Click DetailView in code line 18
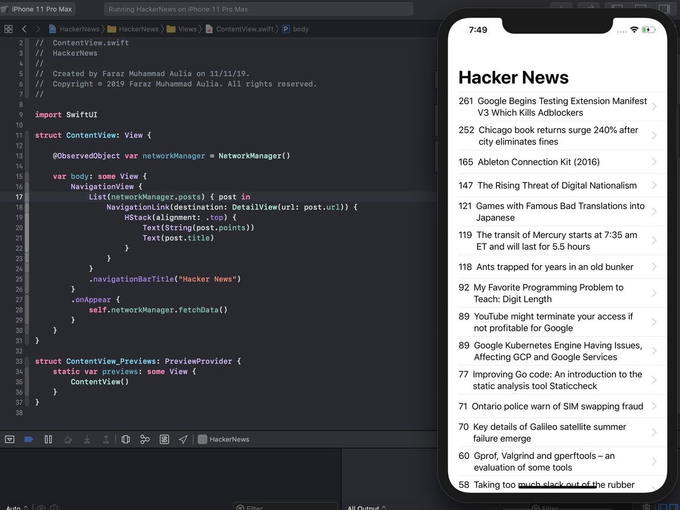680x510 pixels. pos(254,207)
